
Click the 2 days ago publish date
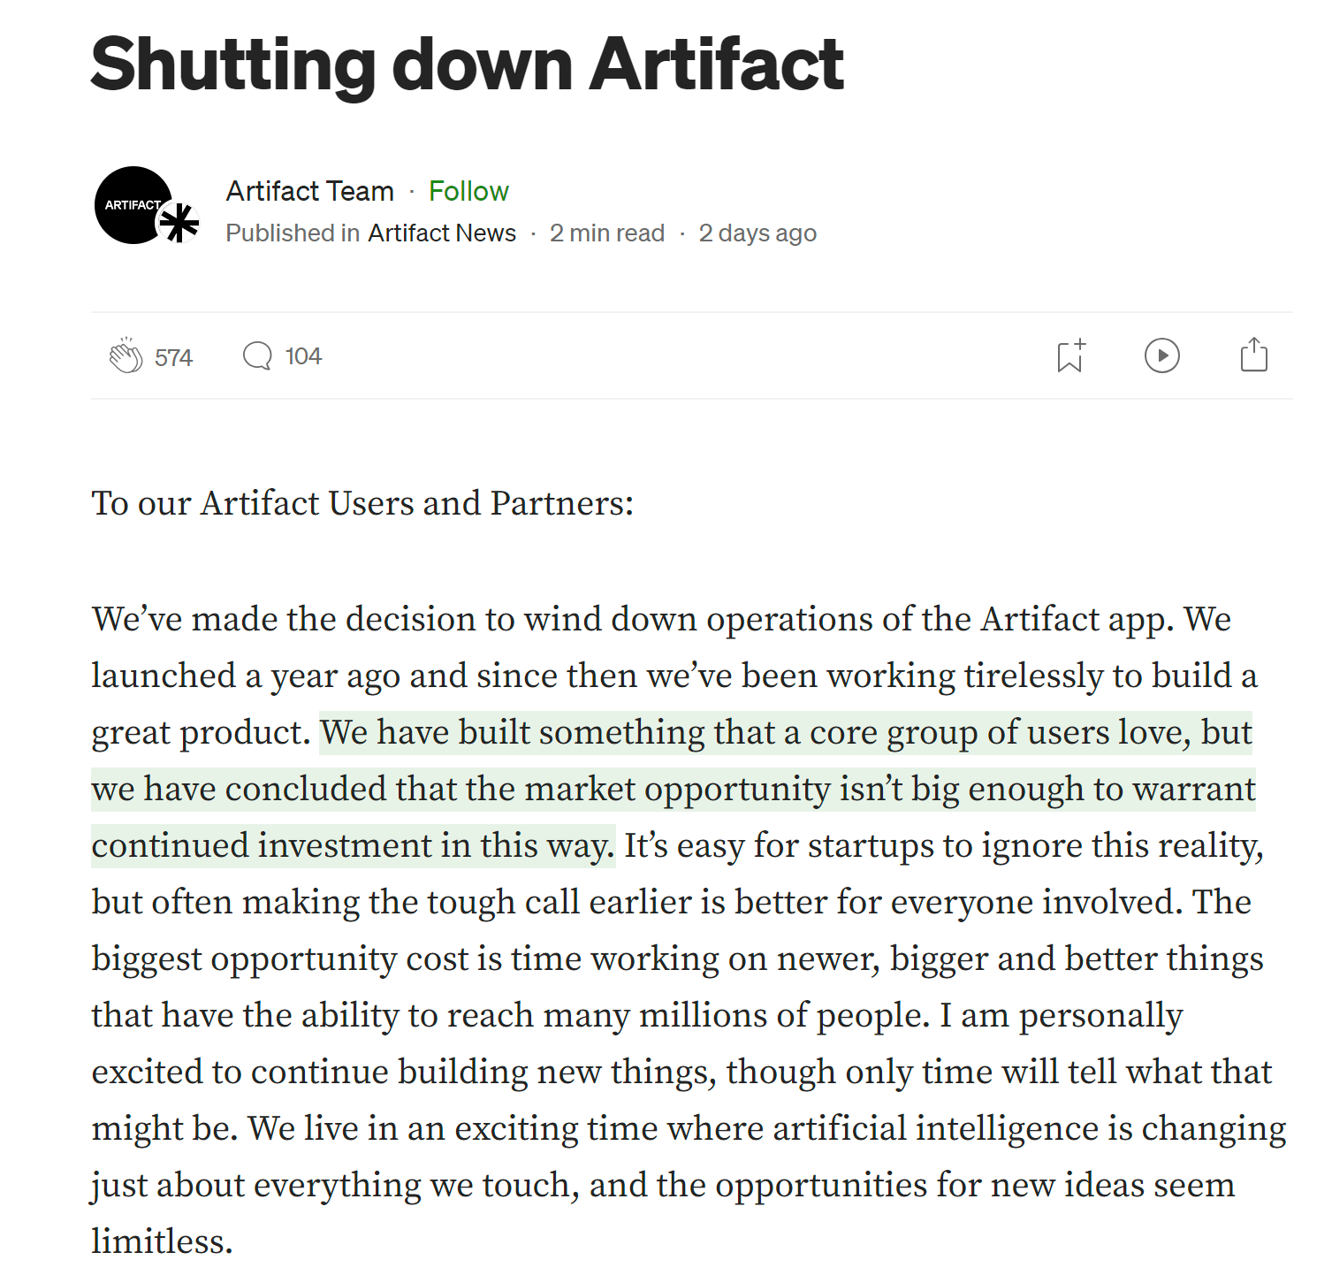pos(757,233)
